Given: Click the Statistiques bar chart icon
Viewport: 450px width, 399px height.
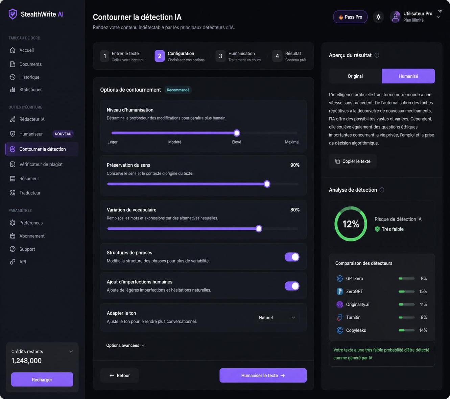Looking at the screenshot, I should point(13,90).
